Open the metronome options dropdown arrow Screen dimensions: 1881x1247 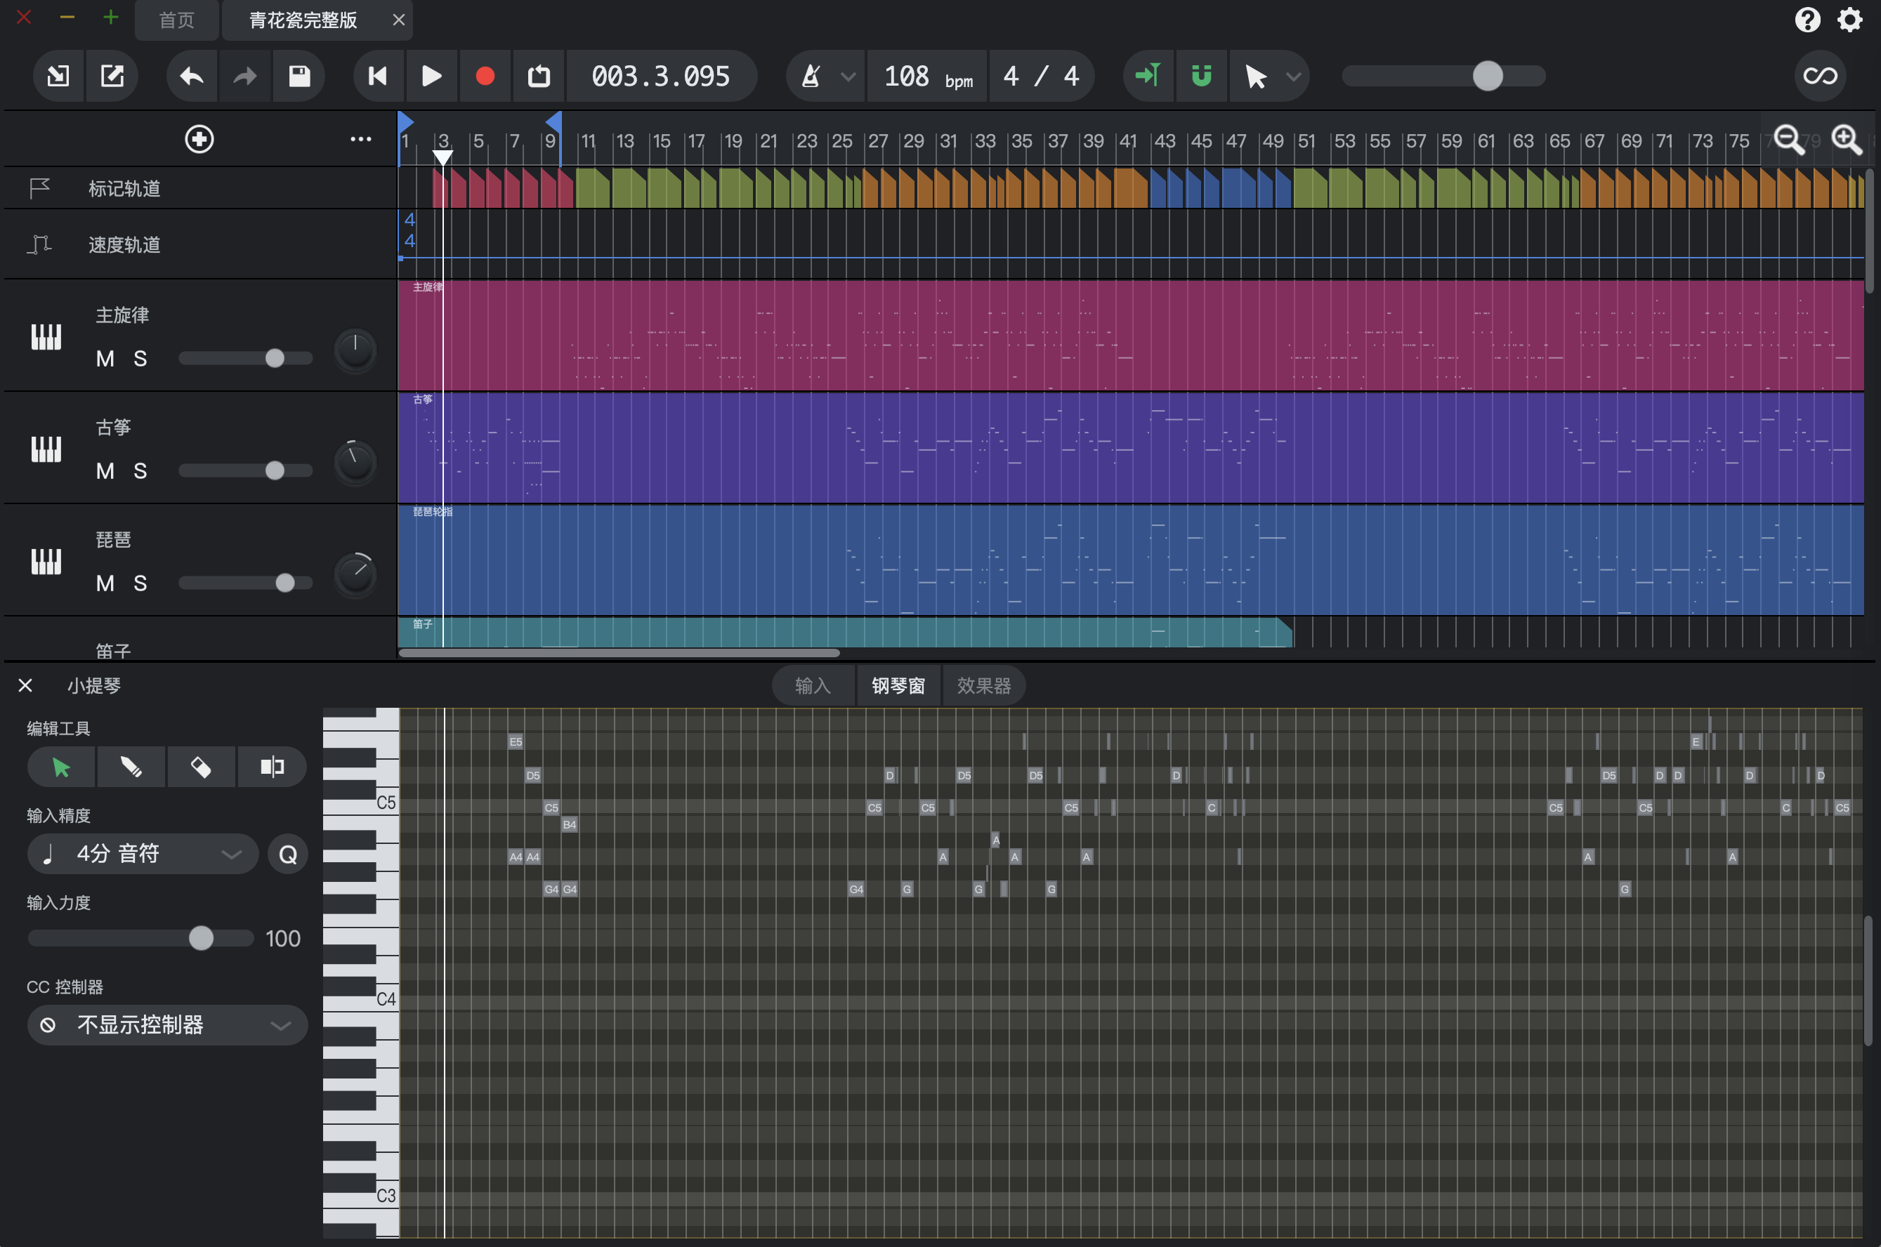[848, 77]
